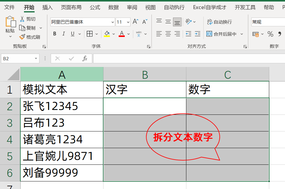Select column A header

pos(62,74)
